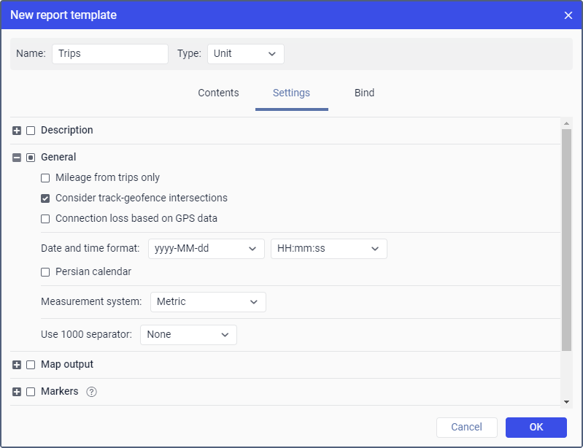
Task: Uncheck Consider track-geofence intersections
Action: (45, 198)
